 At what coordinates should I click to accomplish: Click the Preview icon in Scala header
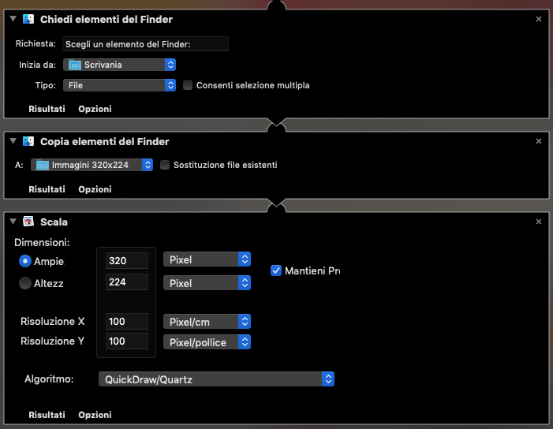pyautogui.click(x=29, y=222)
